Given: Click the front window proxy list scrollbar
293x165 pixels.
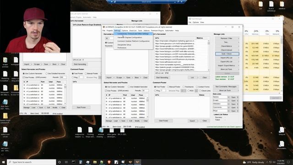Looking at the screenshot, I should tap(147, 108).
